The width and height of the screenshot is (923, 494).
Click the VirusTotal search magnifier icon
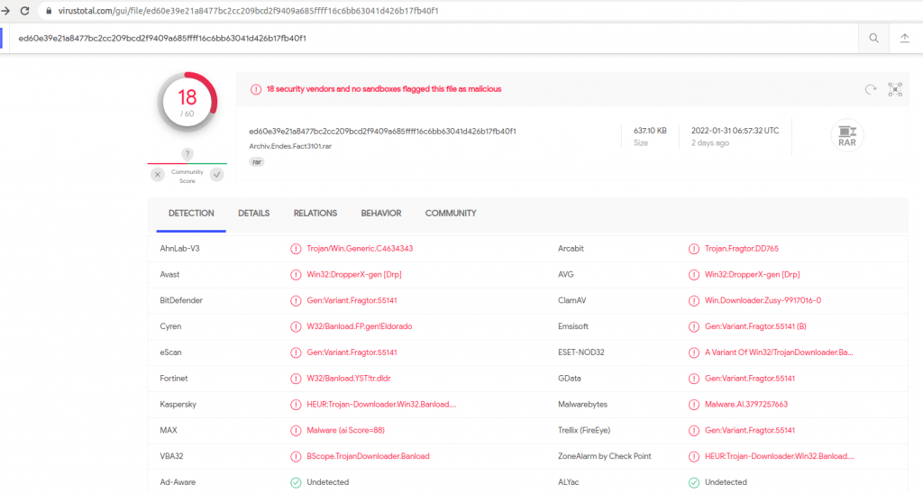coord(873,38)
